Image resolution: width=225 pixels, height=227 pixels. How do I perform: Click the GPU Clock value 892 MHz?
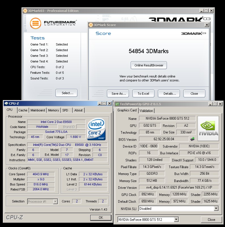pos(147,194)
